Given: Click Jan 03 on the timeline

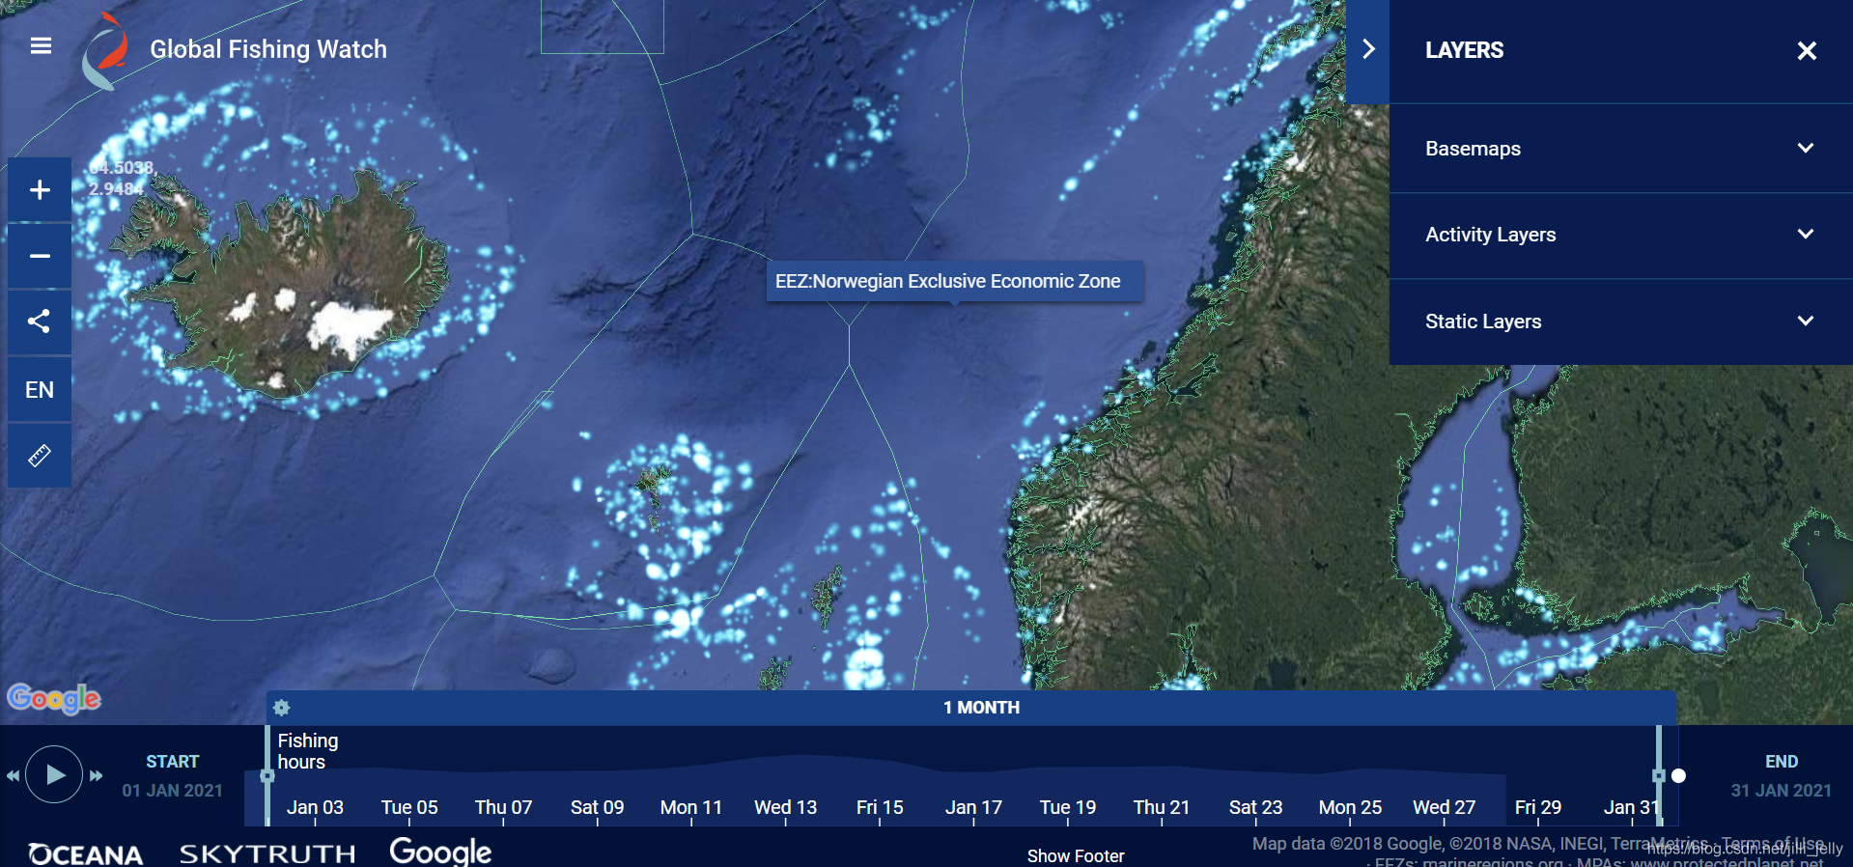Looking at the screenshot, I should coord(315,807).
